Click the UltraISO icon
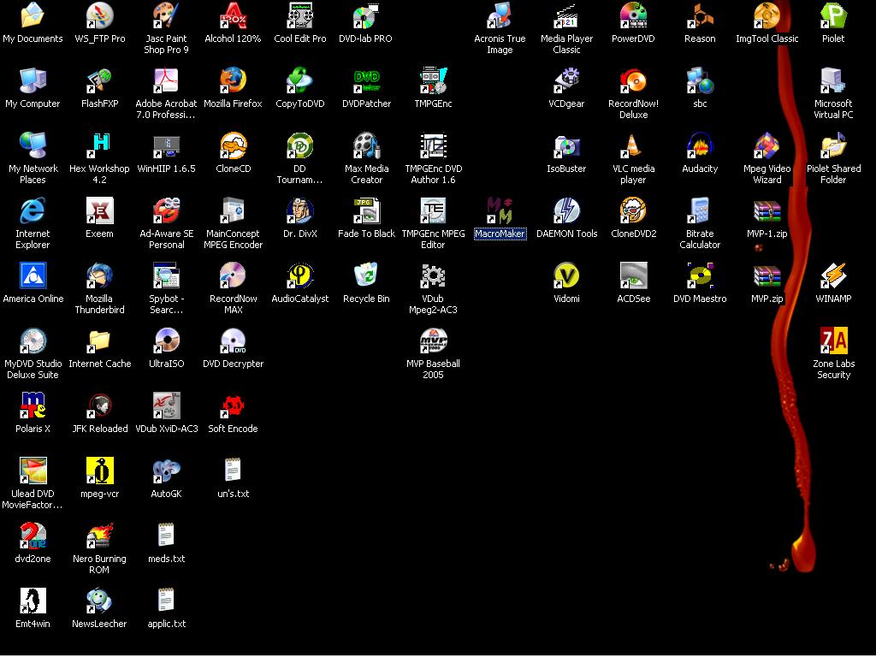The image size is (876, 657). pyautogui.click(x=167, y=340)
